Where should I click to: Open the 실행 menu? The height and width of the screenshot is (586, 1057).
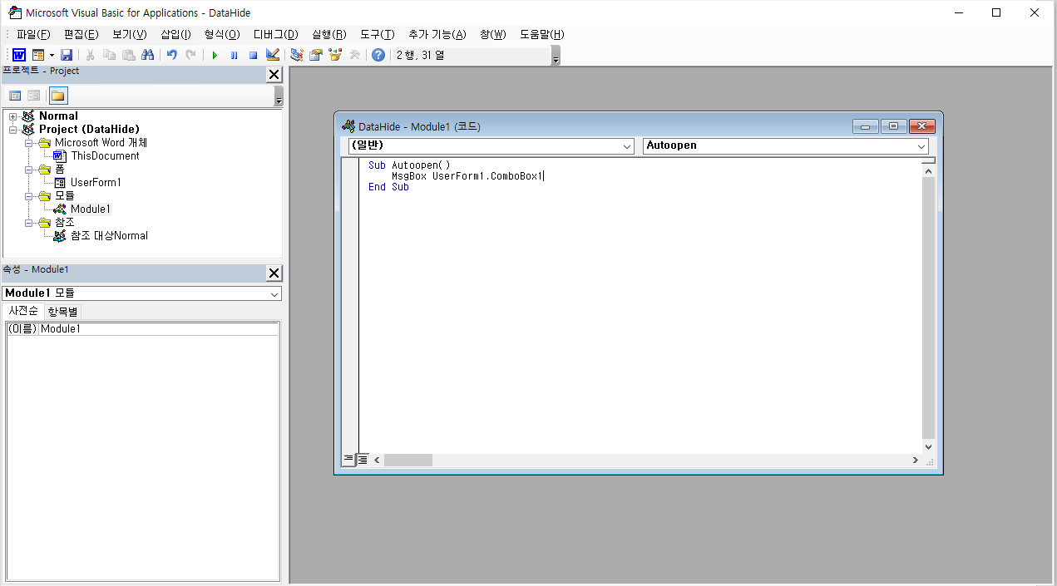(x=329, y=34)
